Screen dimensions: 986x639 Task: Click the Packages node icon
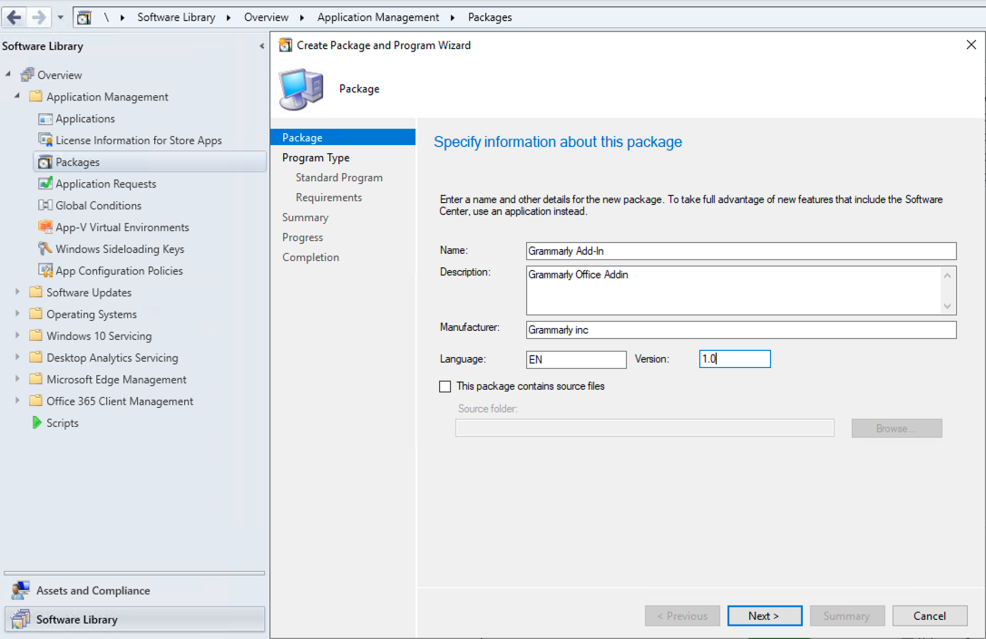tap(45, 162)
